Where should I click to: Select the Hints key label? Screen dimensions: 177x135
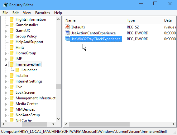point(20,47)
